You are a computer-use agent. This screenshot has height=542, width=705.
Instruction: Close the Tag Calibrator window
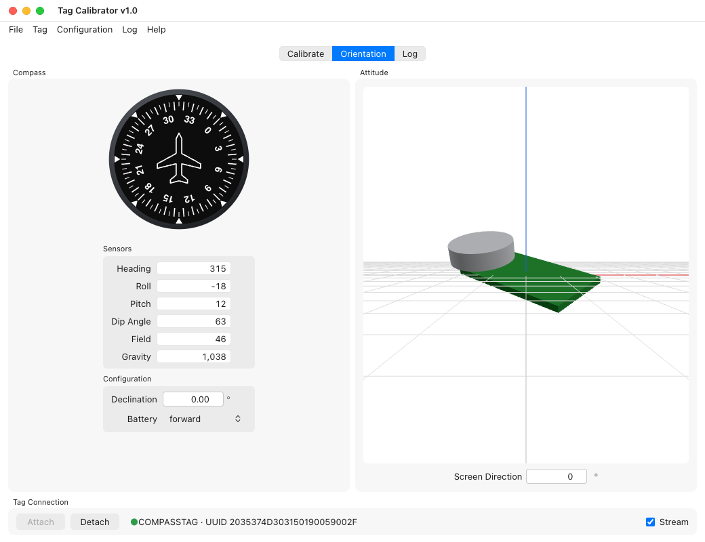[x=13, y=11]
